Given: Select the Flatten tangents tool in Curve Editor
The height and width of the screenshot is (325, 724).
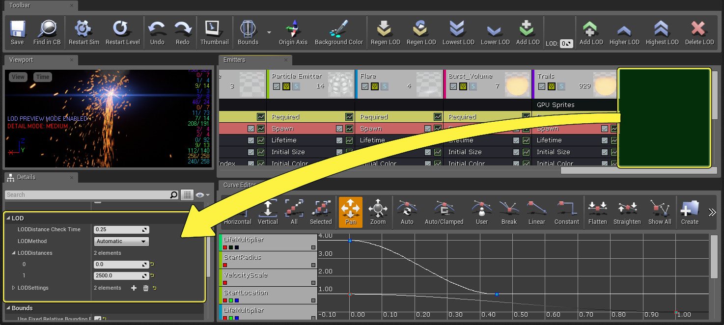Looking at the screenshot, I should pyautogui.click(x=597, y=212).
